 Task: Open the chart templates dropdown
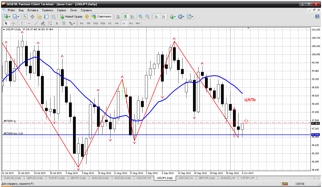pyautogui.click(x=192, y=16)
